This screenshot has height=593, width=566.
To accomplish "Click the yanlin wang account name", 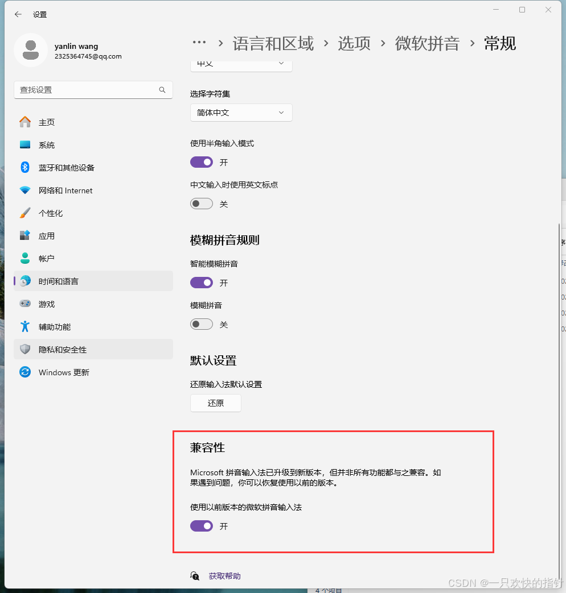I will pos(76,46).
